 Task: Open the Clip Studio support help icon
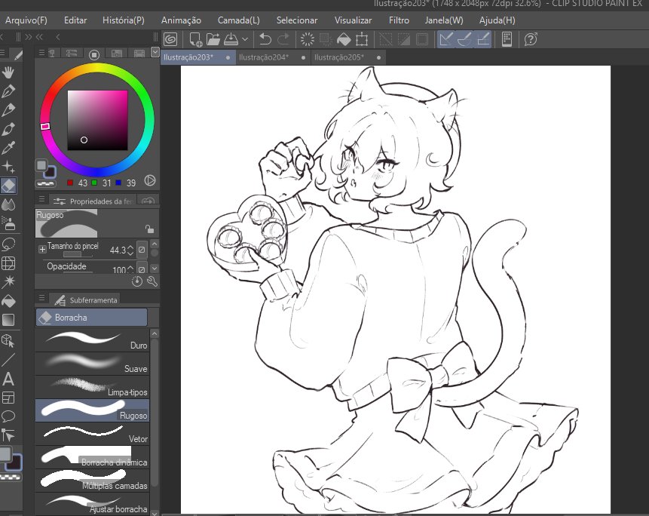tap(531, 40)
